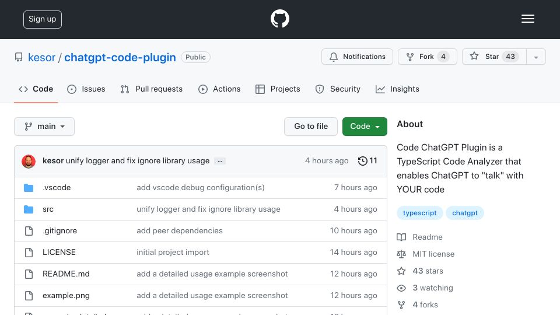Open the LICENSE file name
This screenshot has height=315, width=560.
click(x=59, y=252)
